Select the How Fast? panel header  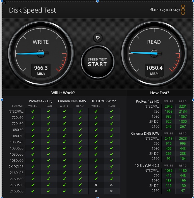(159, 93)
